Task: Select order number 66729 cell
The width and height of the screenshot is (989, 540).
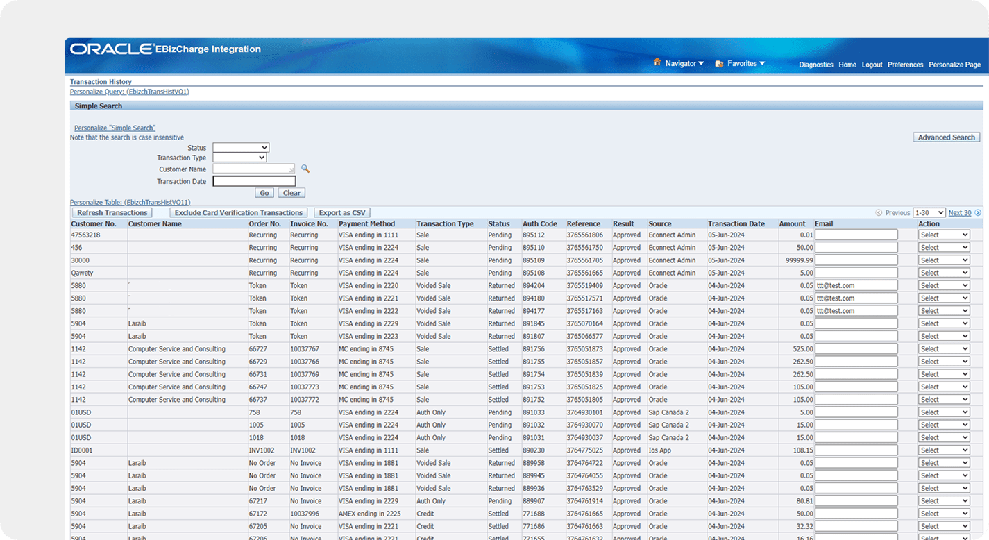Action: (x=257, y=362)
